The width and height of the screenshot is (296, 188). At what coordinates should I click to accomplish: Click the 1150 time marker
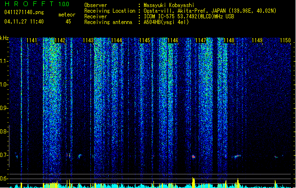point(285,40)
